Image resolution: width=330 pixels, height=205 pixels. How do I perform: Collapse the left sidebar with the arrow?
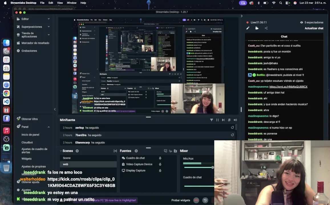55,109
